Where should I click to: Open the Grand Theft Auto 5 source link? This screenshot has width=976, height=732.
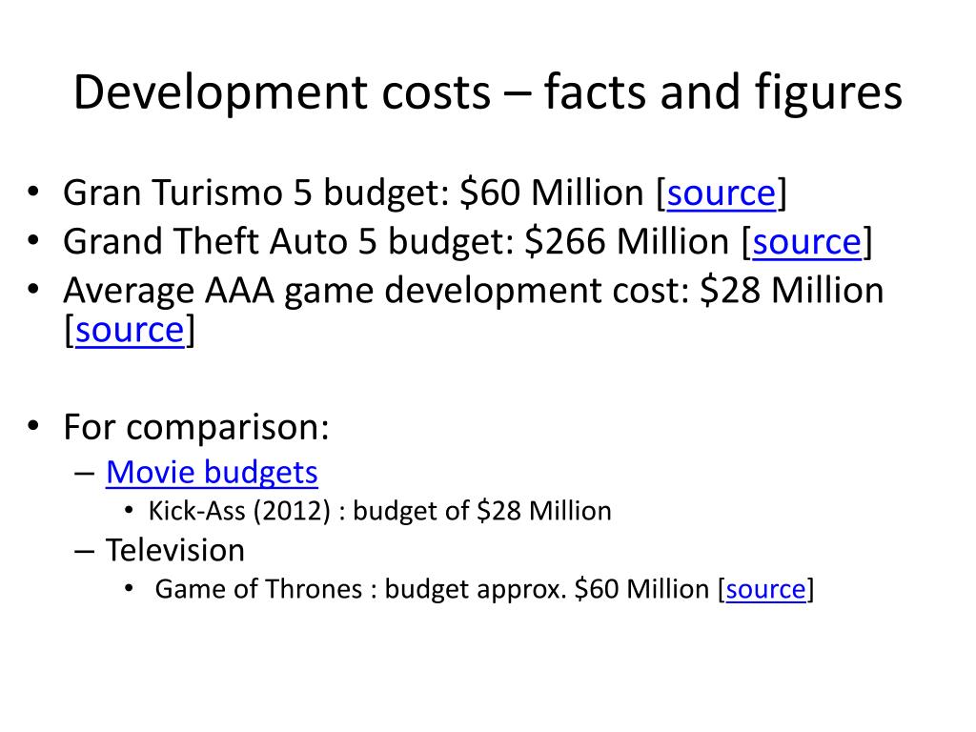pyautogui.click(x=806, y=241)
